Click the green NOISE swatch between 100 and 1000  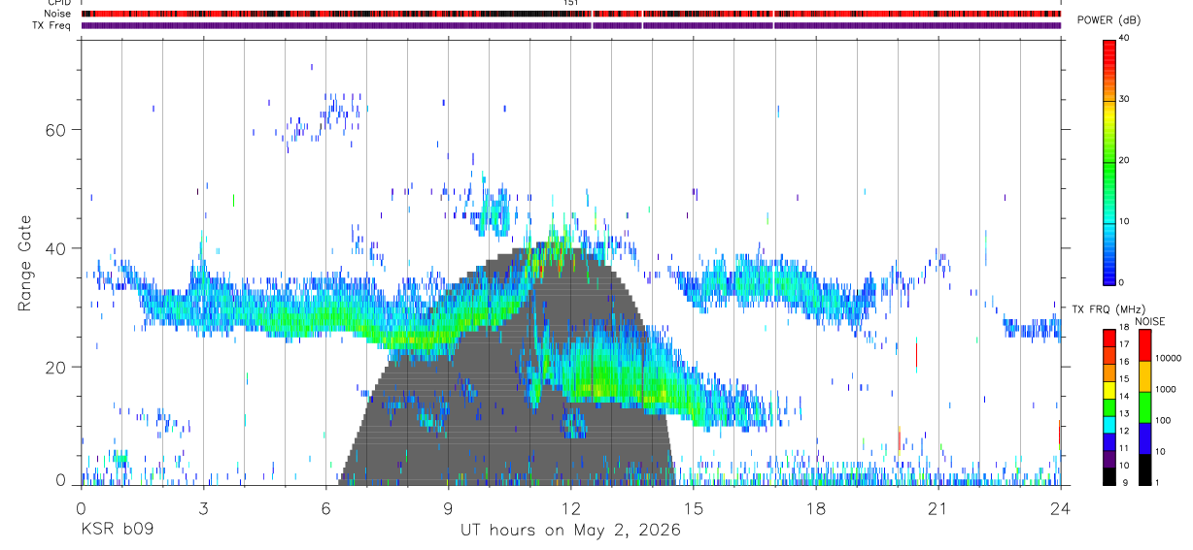point(1145,407)
